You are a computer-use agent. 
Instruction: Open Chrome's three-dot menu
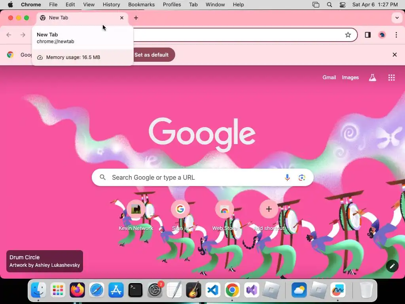[396, 35]
